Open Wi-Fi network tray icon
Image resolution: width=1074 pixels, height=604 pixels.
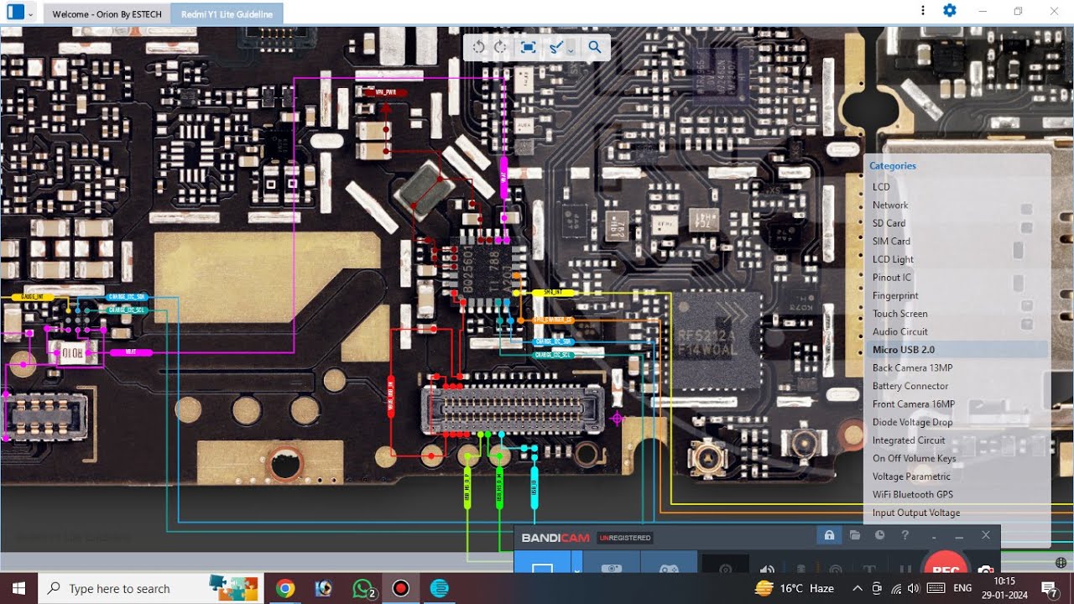pyautogui.click(x=896, y=589)
